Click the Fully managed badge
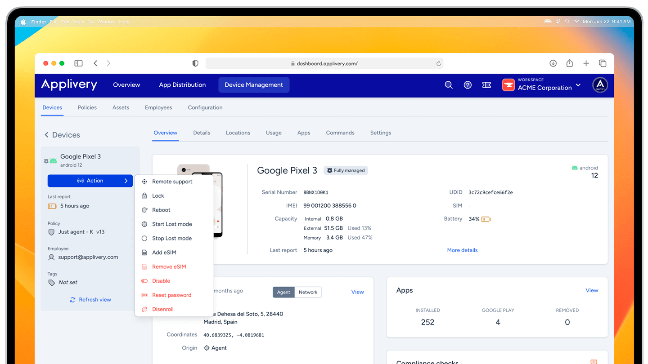The image size is (648, 364). (346, 171)
